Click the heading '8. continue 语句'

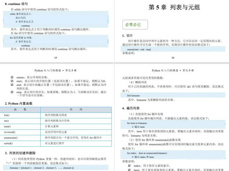click(x=16, y=4)
